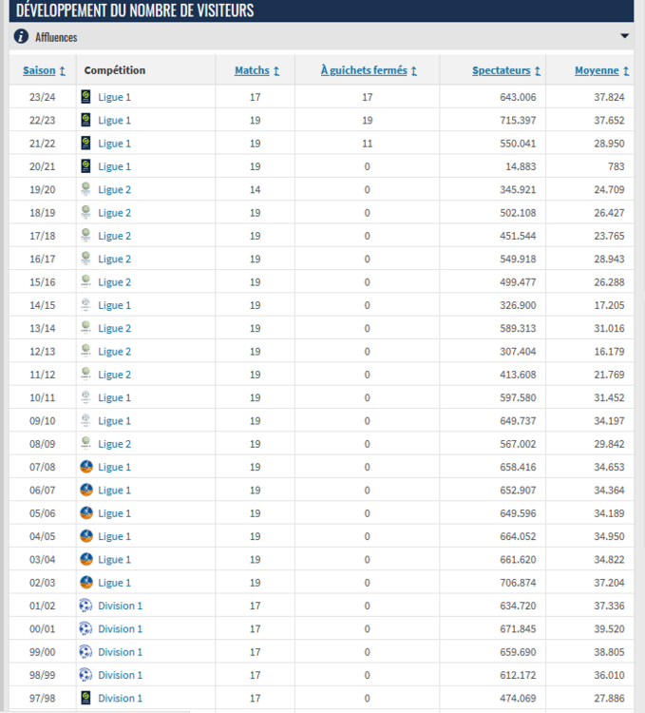The image size is (645, 713).
Task: Click Division 1 logo in 00/01 row
Action: click(85, 629)
